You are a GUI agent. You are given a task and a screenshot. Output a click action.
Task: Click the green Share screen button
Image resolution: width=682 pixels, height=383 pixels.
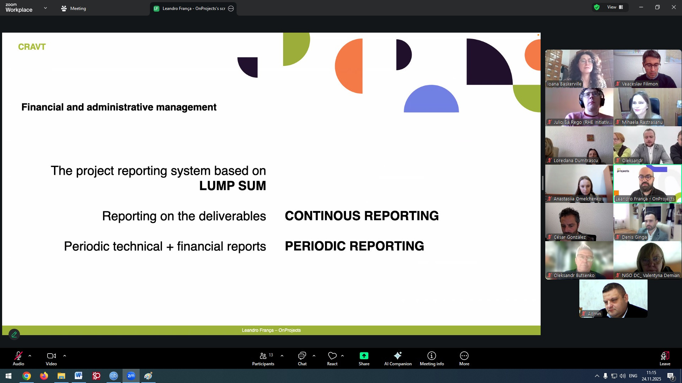pos(364,359)
